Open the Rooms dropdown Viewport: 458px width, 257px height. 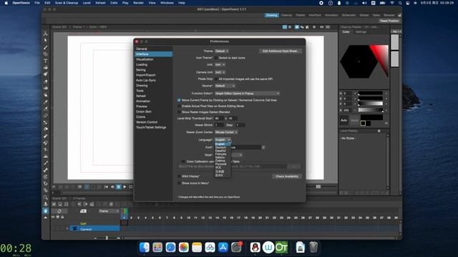225,86
